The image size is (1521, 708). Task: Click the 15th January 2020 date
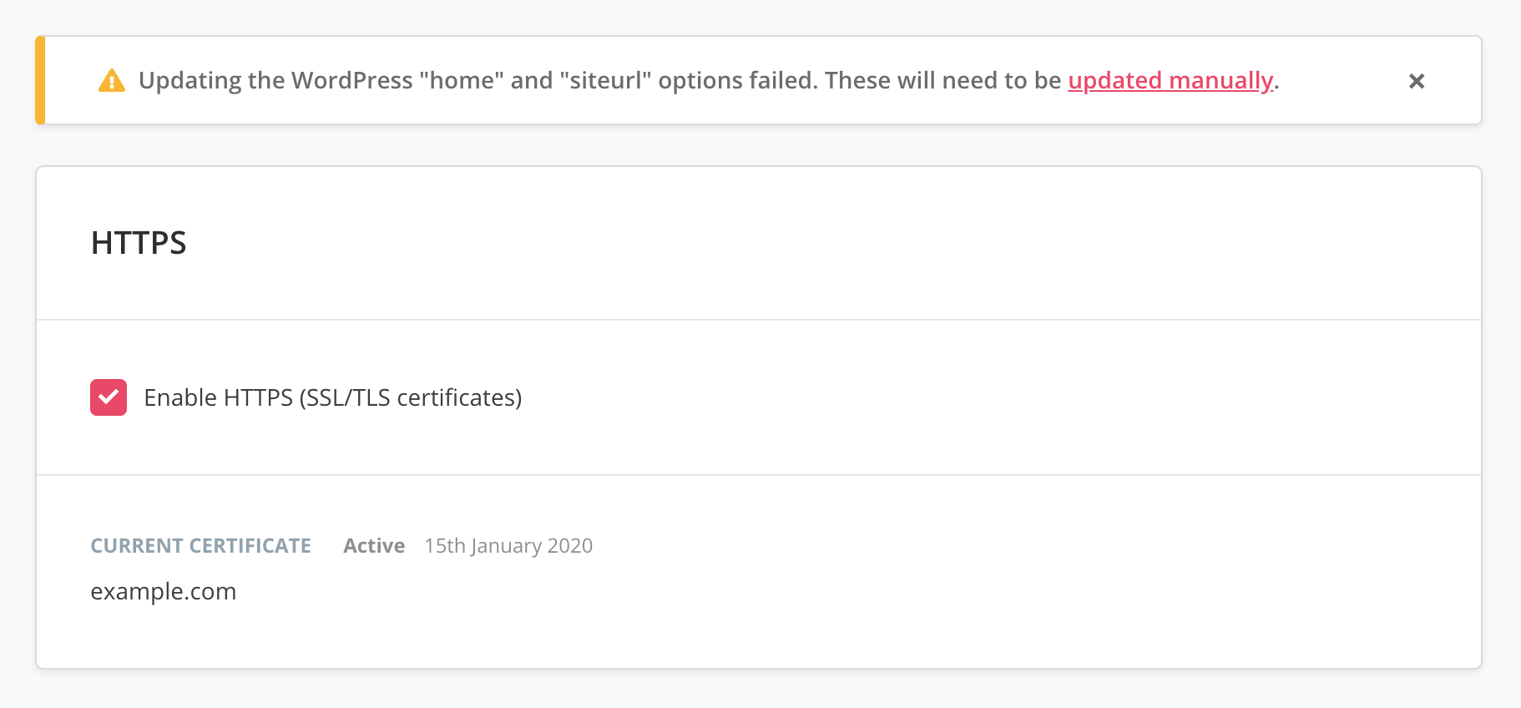point(508,545)
